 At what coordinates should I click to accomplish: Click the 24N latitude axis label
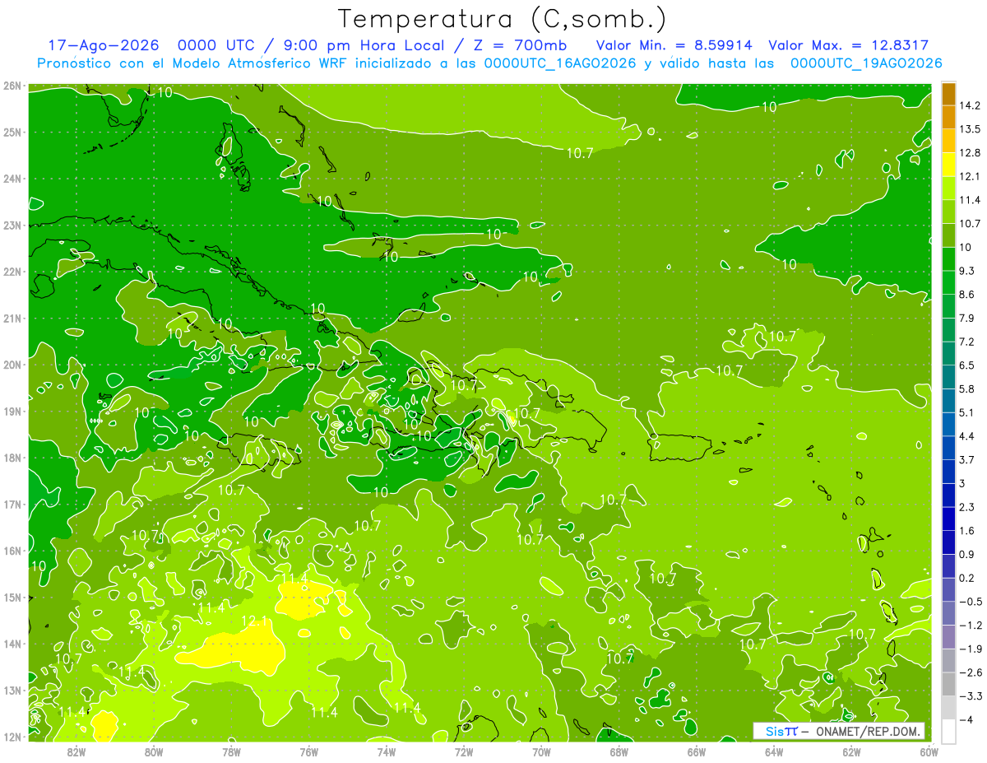(x=12, y=179)
